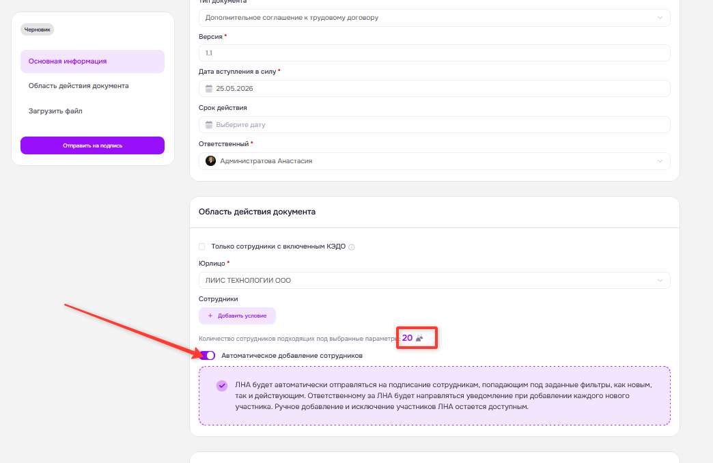
Task: Open the Ответственный dropdown
Action: [x=434, y=161]
